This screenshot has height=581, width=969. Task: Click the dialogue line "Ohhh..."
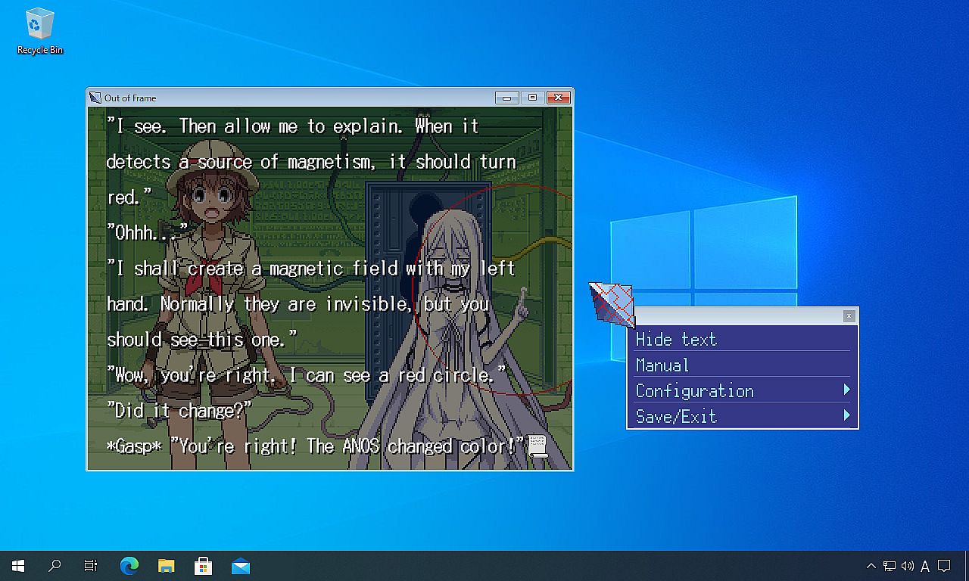pos(147,232)
